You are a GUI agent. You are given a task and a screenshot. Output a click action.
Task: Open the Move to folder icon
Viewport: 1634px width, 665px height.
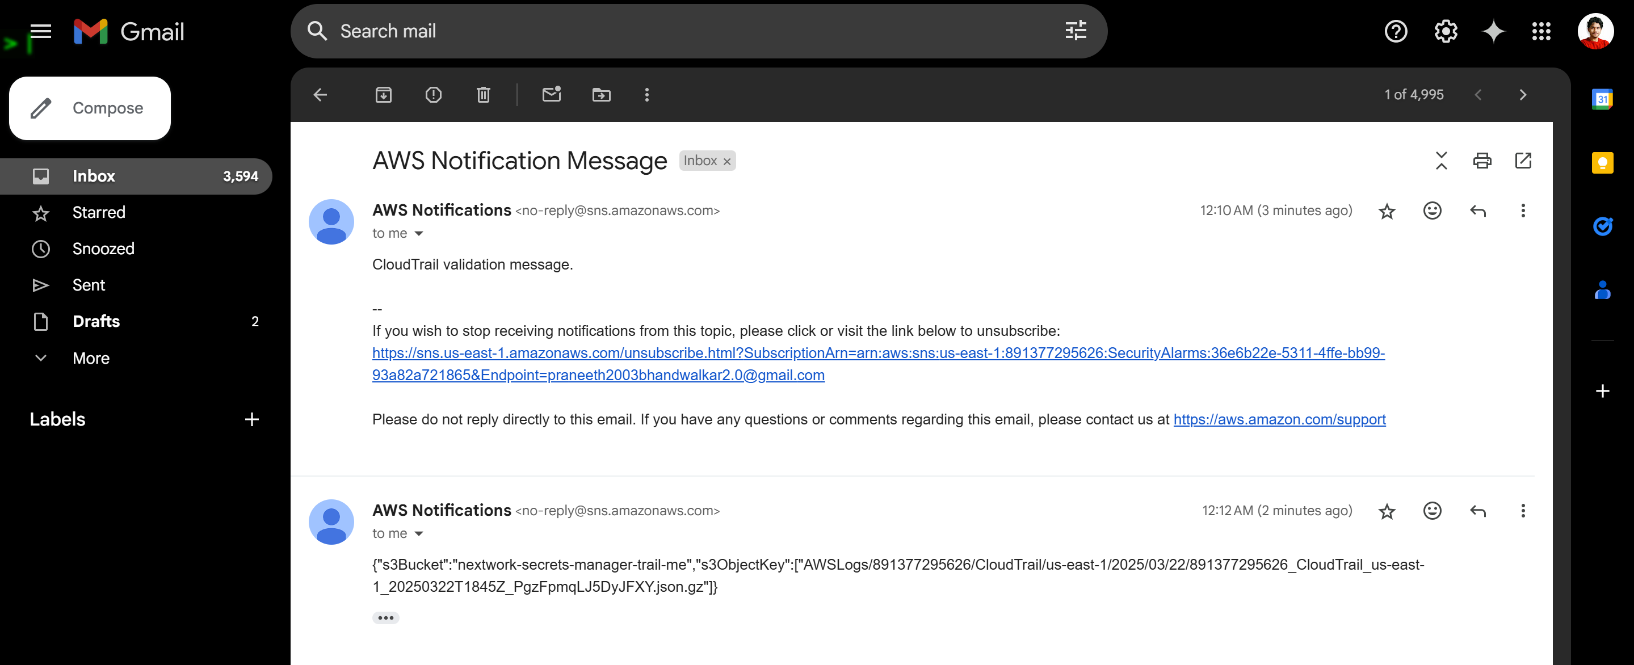pyautogui.click(x=602, y=95)
